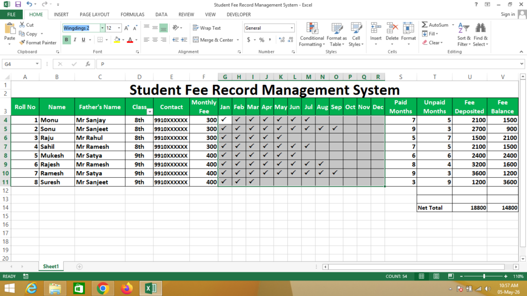The height and width of the screenshot is (296, 527).
Task: Toggle middle vertical alignment
Action: click(155, 28)
